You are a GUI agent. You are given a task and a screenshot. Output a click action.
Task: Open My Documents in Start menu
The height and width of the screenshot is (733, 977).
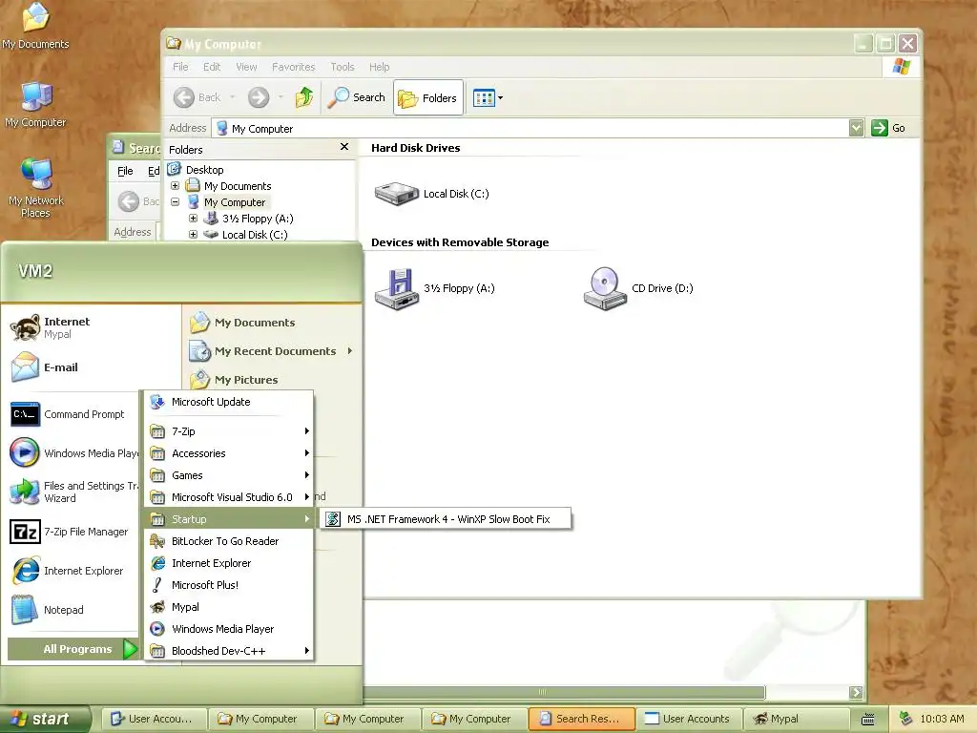pyautogui.click(x=242, y=323)
